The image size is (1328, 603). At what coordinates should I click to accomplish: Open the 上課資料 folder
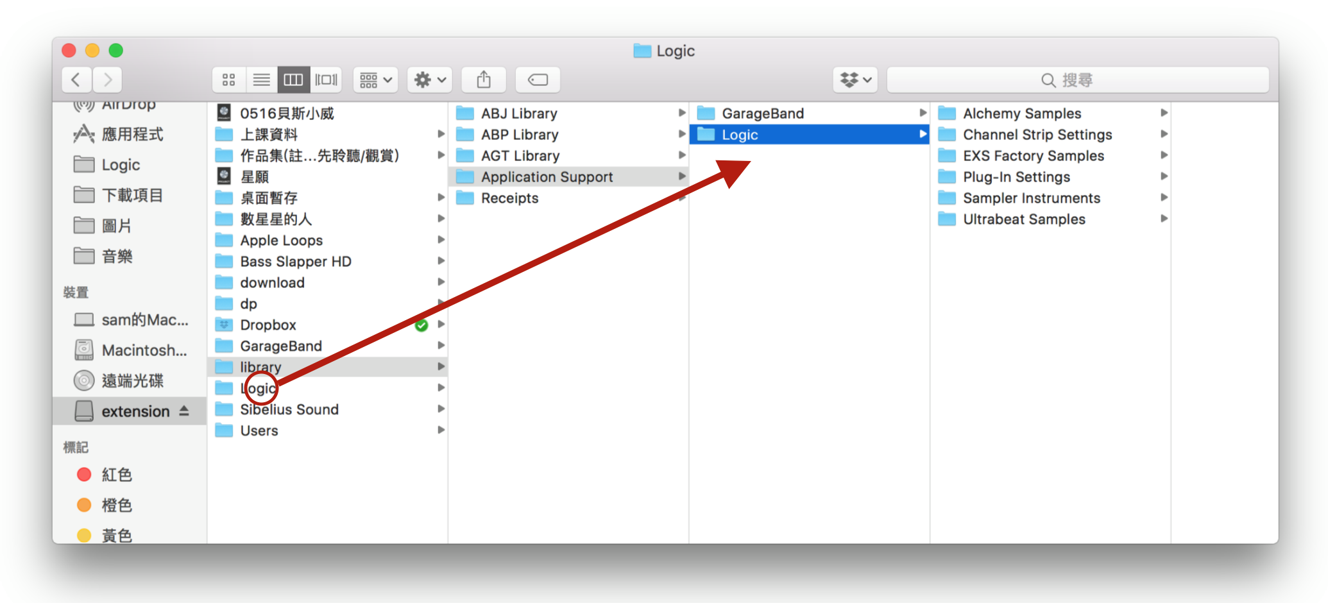pyautogui.click(x=268, y=135)
